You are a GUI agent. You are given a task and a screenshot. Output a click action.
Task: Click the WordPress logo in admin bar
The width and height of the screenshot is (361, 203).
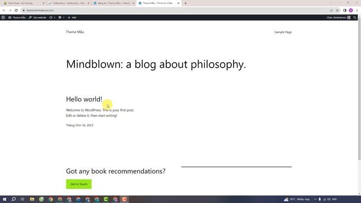(x=3, y=17)
